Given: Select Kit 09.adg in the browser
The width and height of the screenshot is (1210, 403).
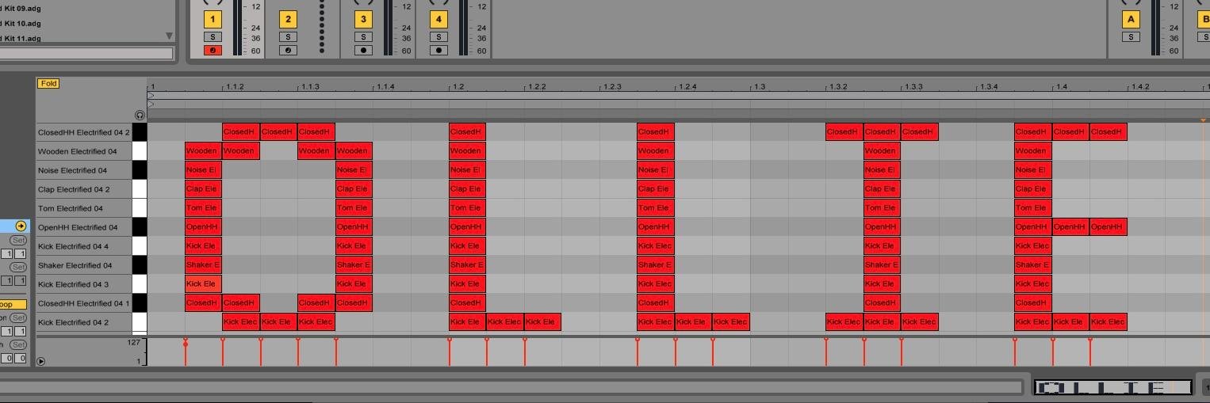Looking at the screenshot, I should 22,8.
